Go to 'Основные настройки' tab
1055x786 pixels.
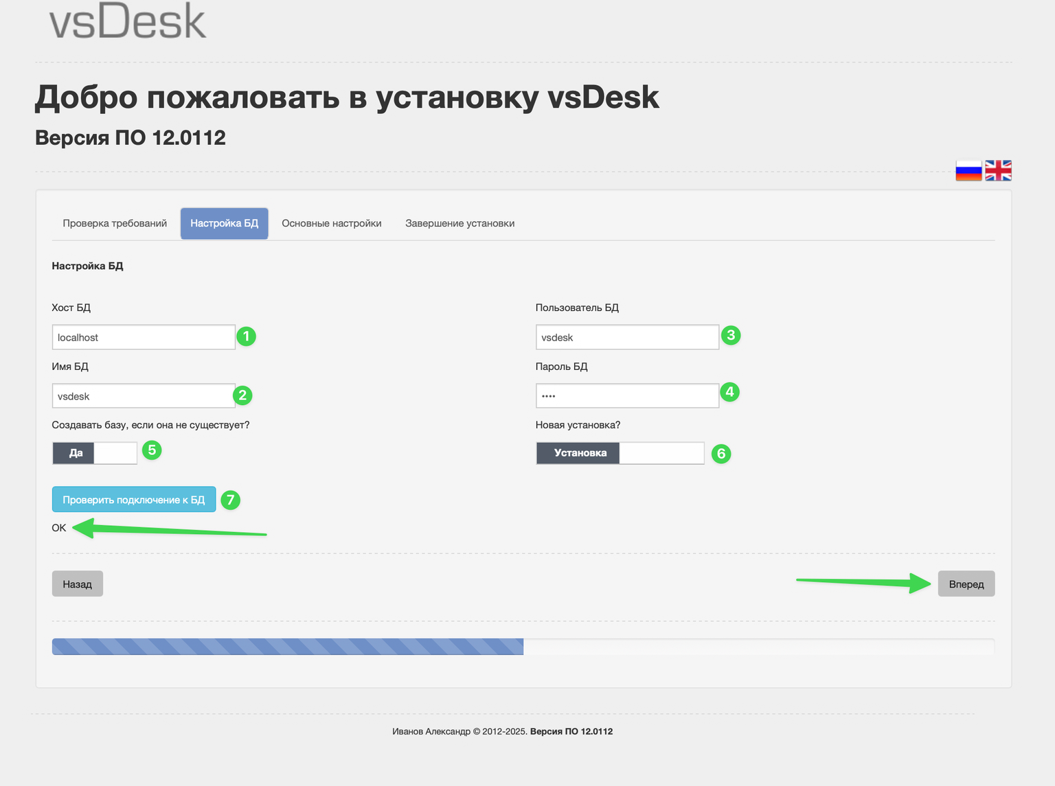(x=331, y=224)
